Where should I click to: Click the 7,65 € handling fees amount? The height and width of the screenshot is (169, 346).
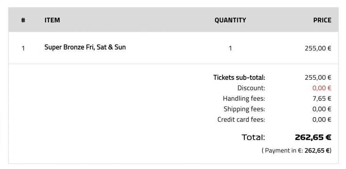321,98
